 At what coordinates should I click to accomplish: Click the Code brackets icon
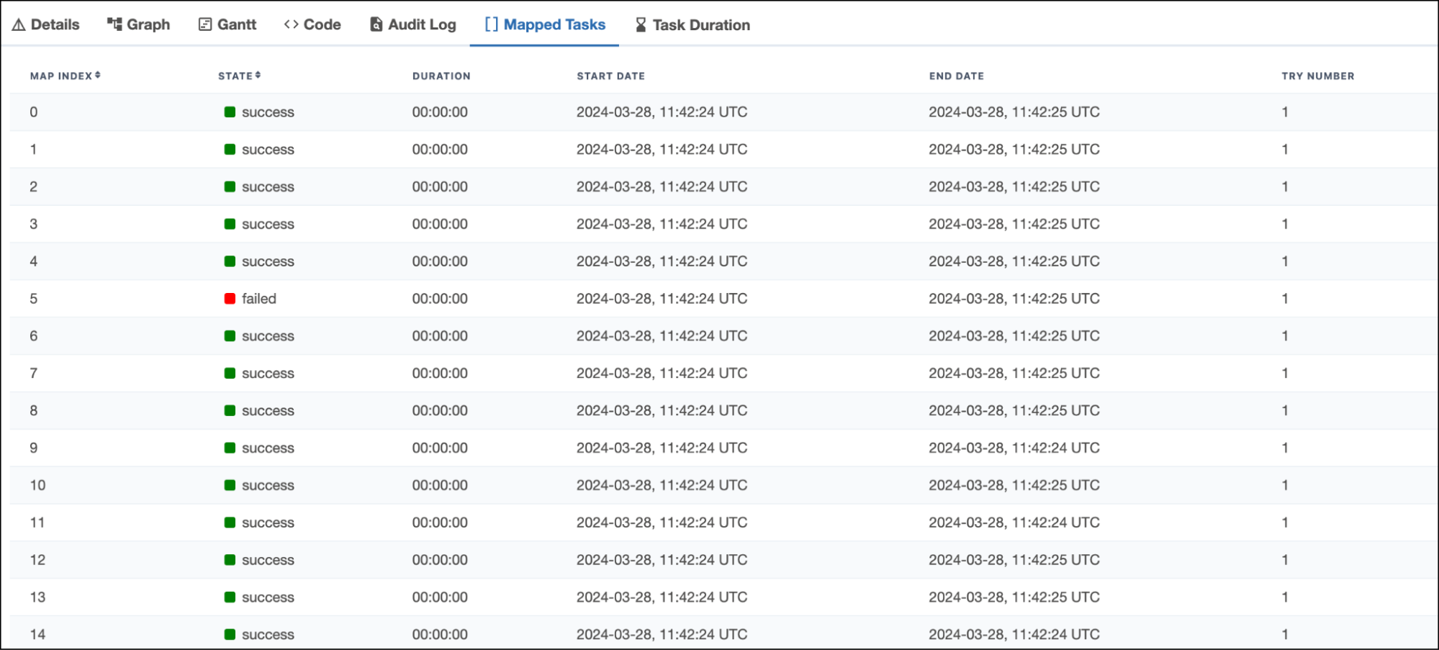tap(291, 24)
